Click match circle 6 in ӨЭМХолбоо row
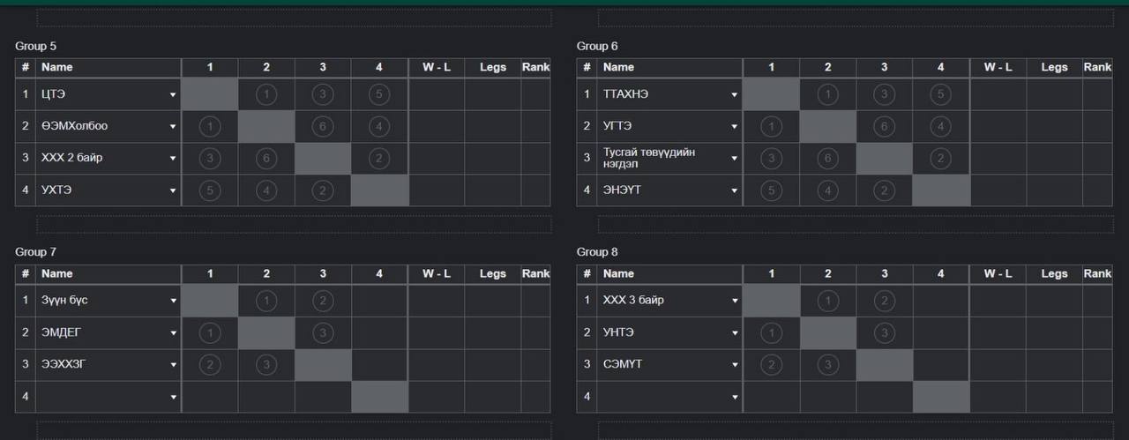This screenshot has width=1129, height=440. point(323,126)
